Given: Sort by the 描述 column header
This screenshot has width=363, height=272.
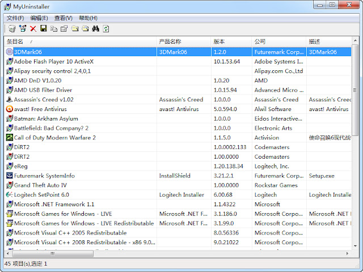Looking at the screenshot, I should coord(329,41).
